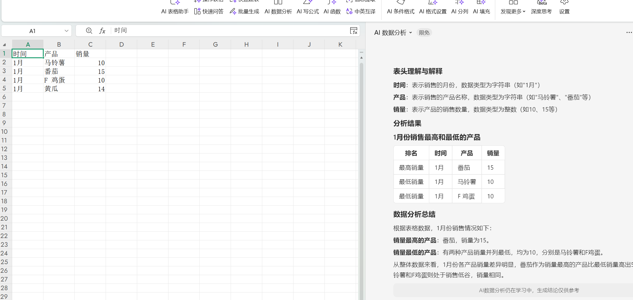Click the AI数据分析仍在学习中 disclaimer
Image resolution: width=633 pixels, height=300 pixels.
(x=529, y=290)
